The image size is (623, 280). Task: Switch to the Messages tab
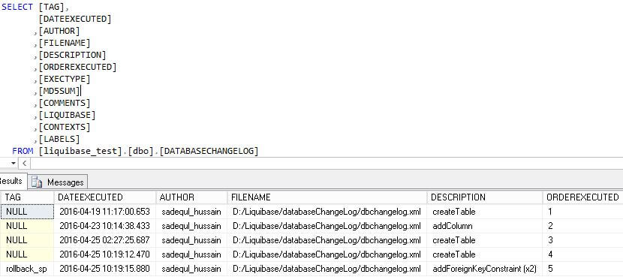pyautogui.click(x=58, y=182)
